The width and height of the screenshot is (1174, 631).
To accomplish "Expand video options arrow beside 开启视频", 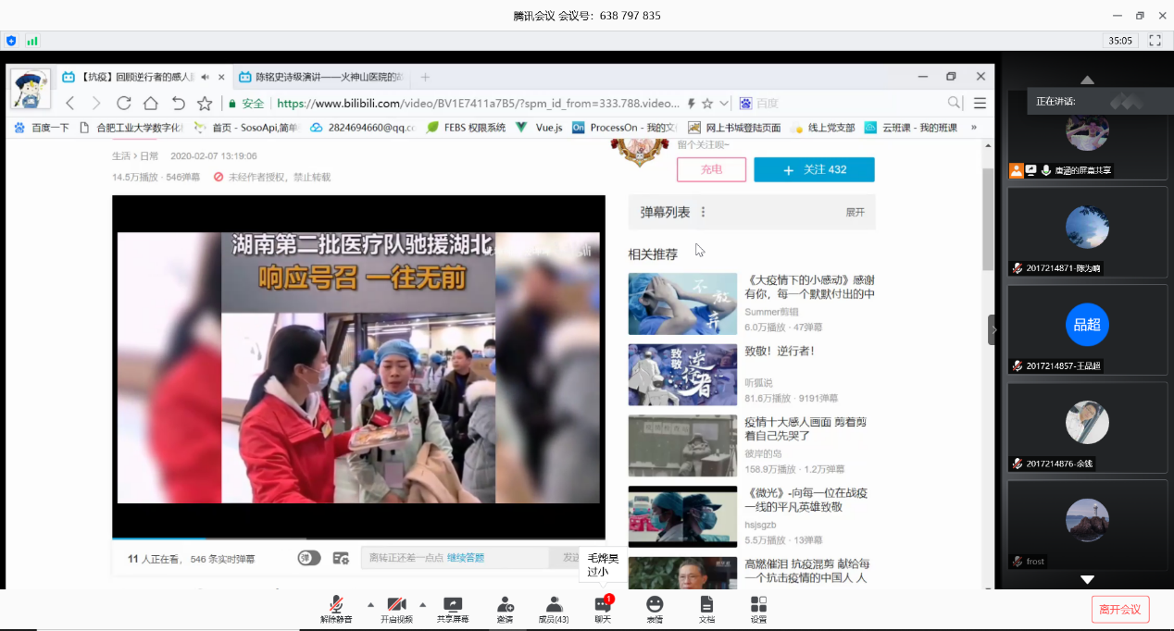I will click(423, 604).
